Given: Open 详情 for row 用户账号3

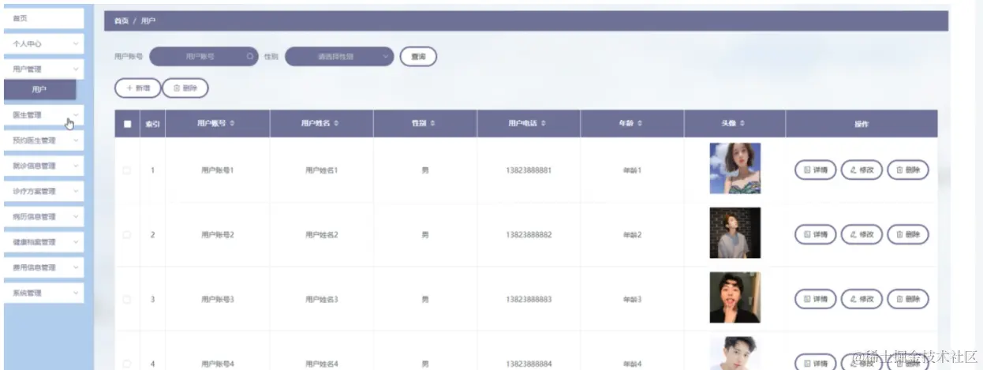Looking at the screenshot, I should tap(815, 299).
